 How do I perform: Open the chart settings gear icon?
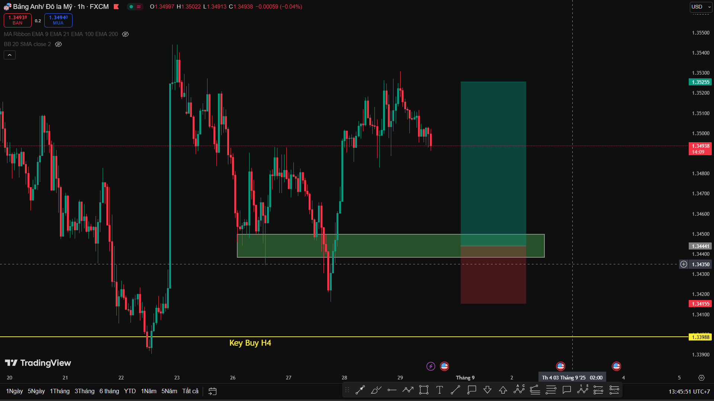pyautogui.click(x=701, y=378)
